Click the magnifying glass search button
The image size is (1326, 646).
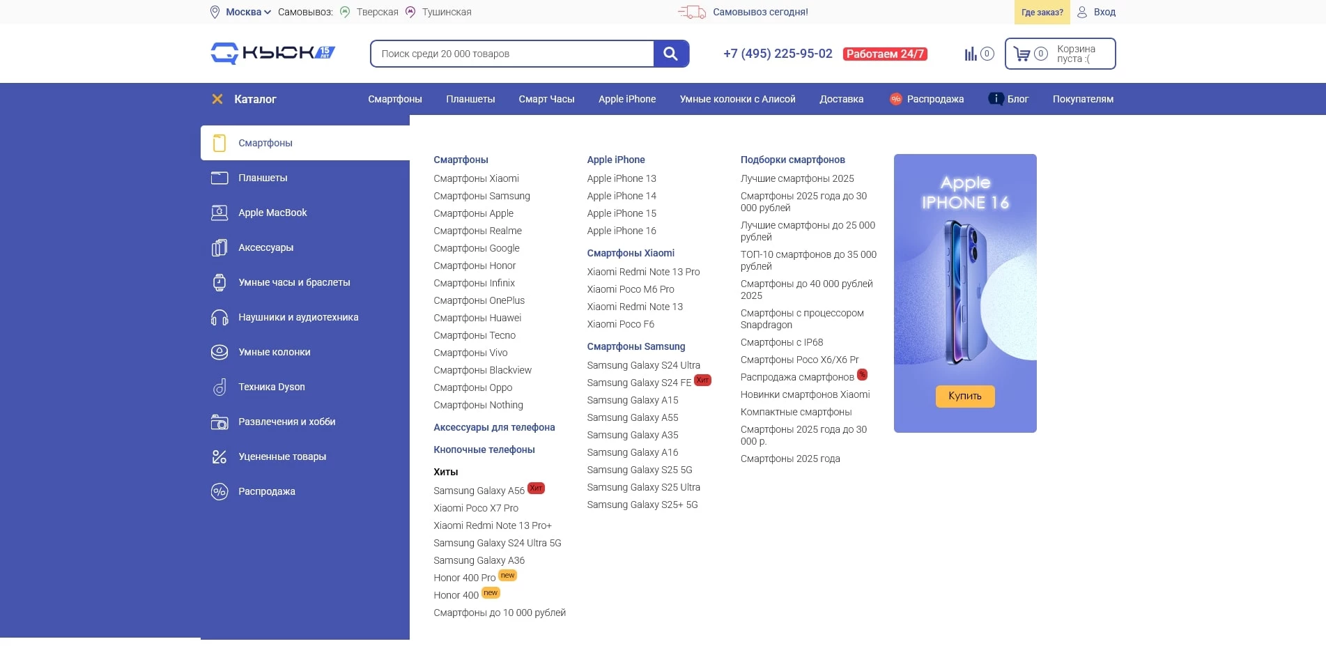[x=670, y=54]
